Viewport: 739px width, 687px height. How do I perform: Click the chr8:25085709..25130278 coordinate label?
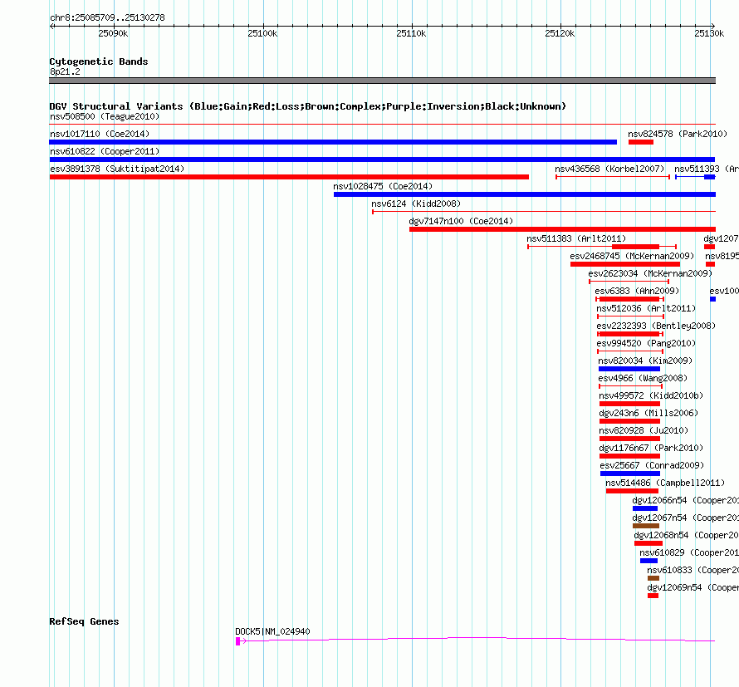107,18
